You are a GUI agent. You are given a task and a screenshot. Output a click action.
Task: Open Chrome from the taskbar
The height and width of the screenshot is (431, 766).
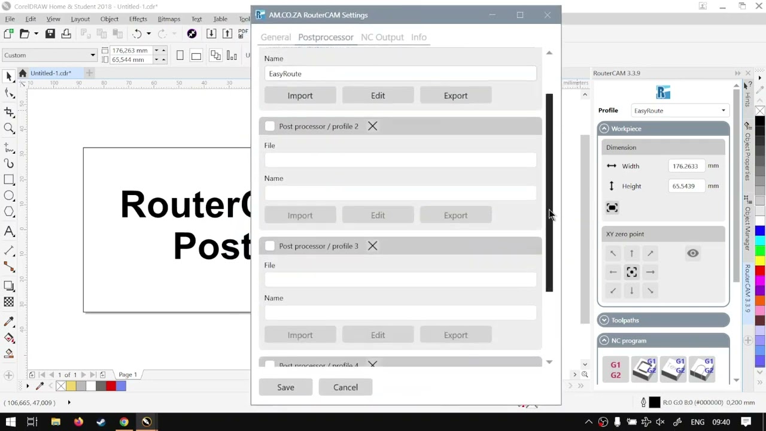[x=124, y=422]
